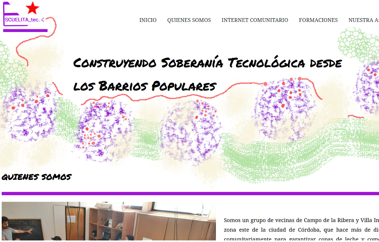Image resolution: width=379 pixels, height=242 pixels.
Task: Click the red star in the logo
Action: [x=32, y=8]
